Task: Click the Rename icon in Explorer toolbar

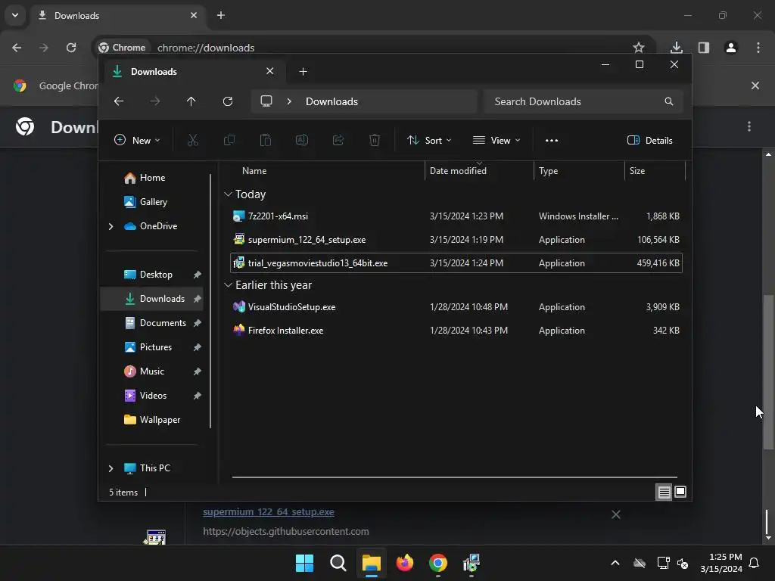Action: [x=302, y=140]
